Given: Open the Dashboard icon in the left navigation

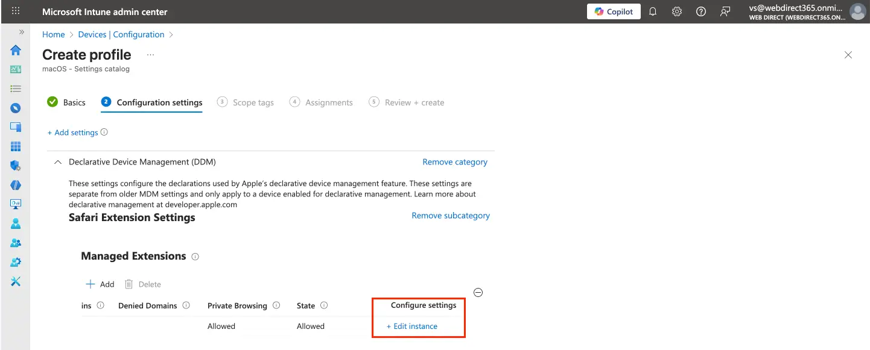Looking at the screenshot, I should [x=16, y=69].
